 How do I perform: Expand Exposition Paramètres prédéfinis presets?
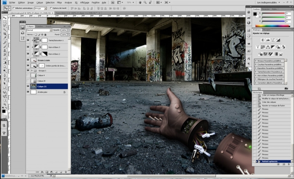click(256, 68)
